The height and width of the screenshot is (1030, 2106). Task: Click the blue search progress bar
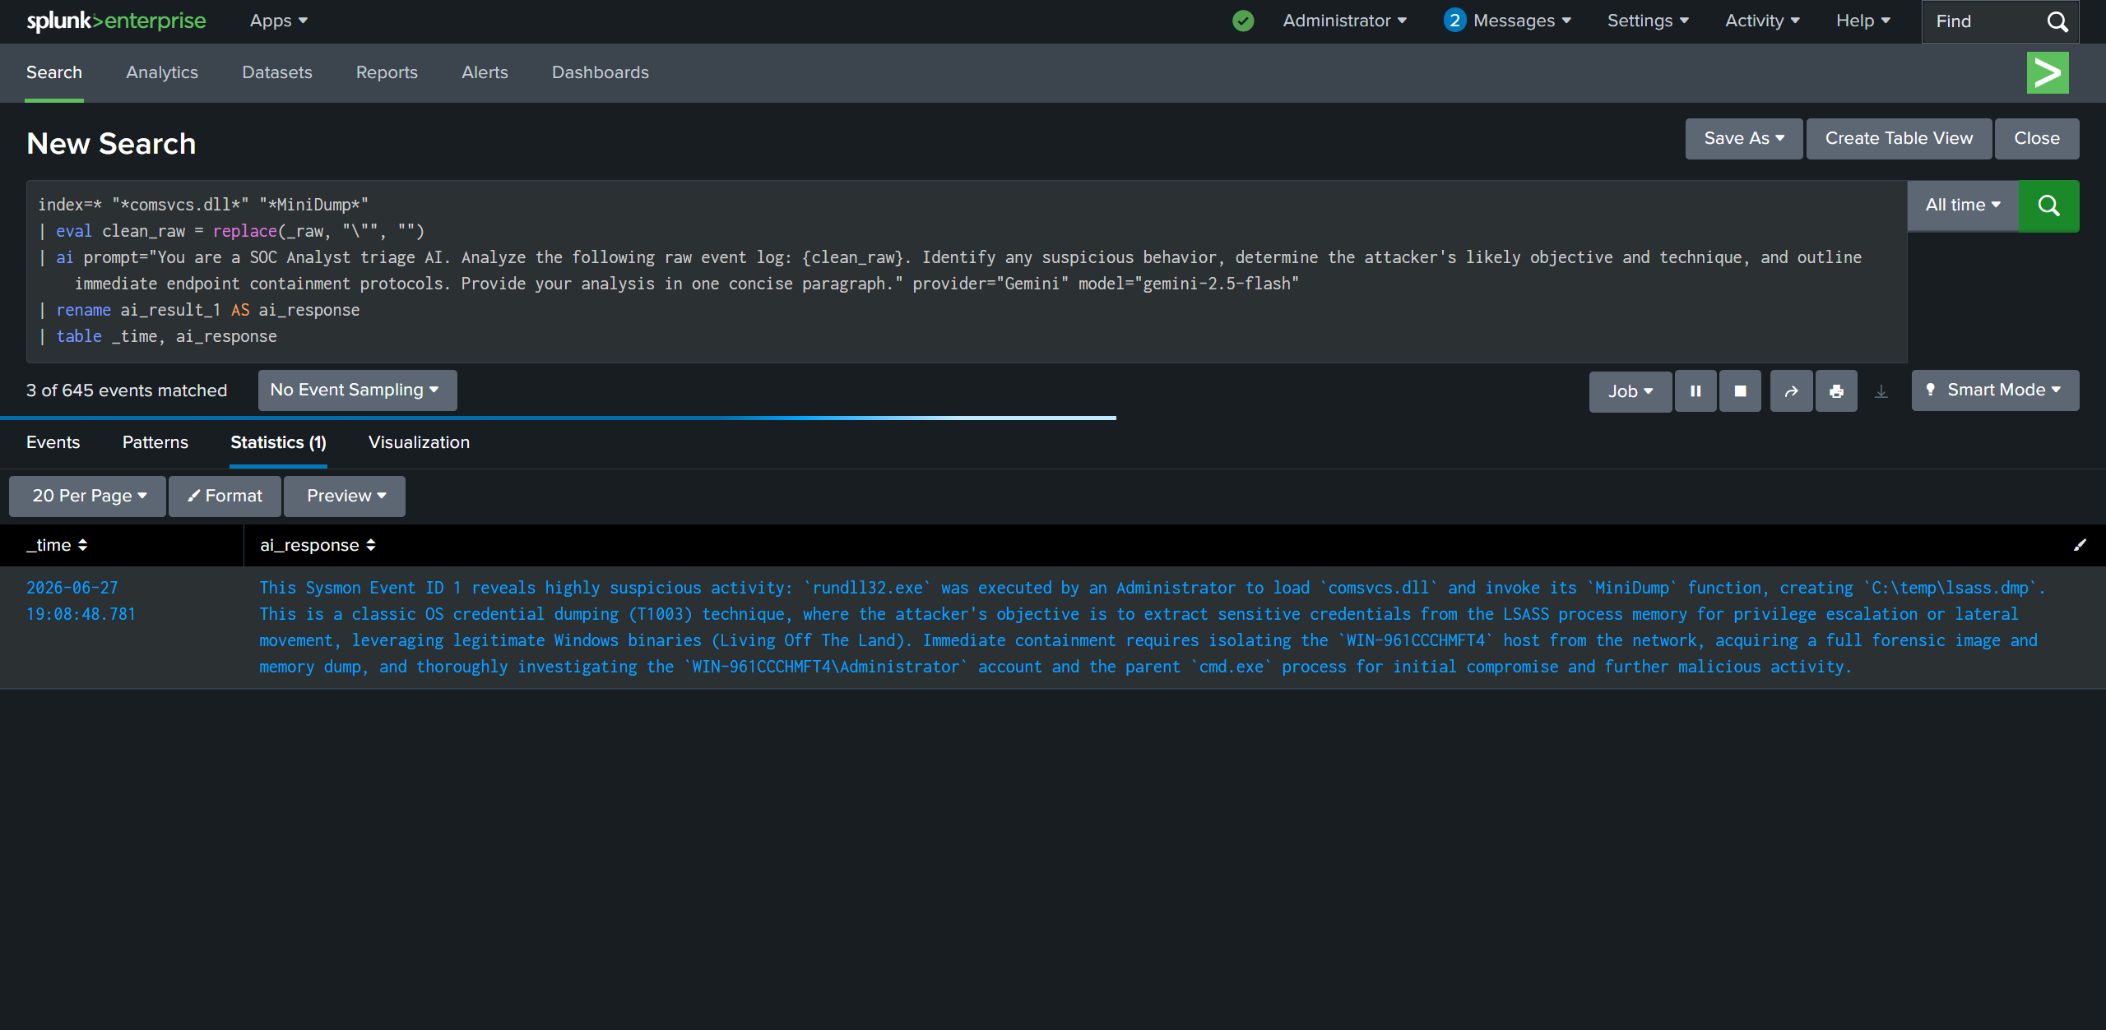tap(558, 418)
